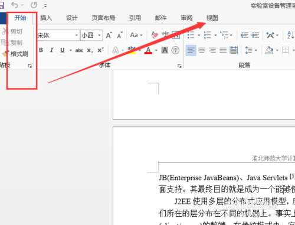
Task: Apply numbered list
Action: click(x=208, y=35)
